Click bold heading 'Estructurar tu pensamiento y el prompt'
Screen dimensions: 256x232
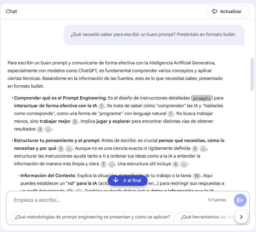click(x=56, y=141)
